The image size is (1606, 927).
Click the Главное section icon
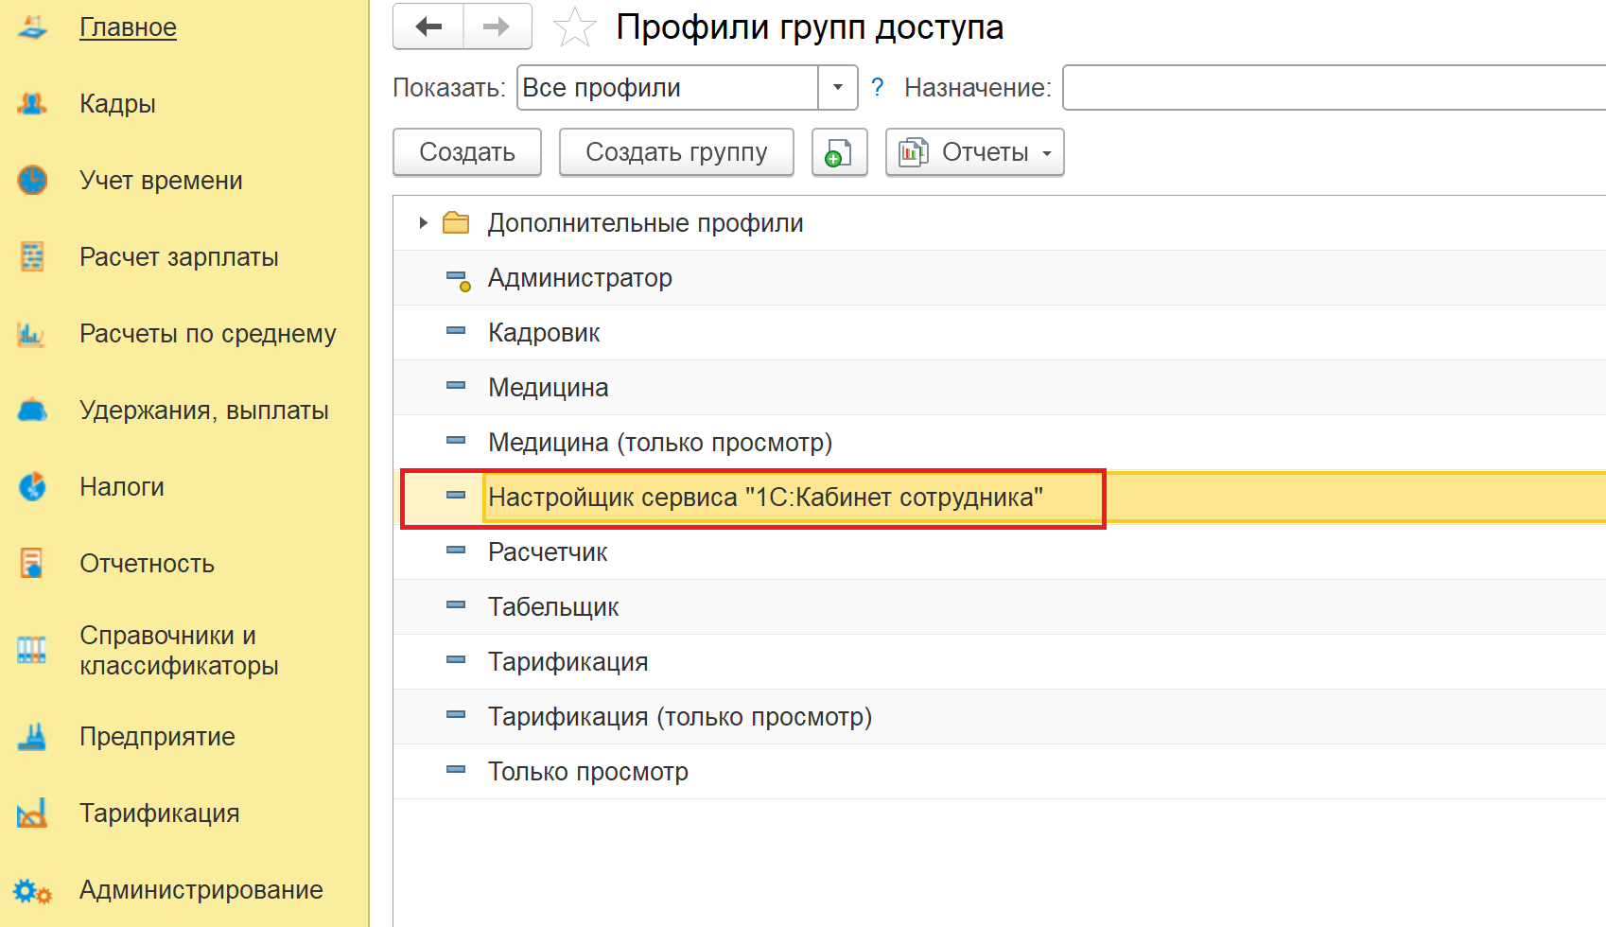point(32,27)
